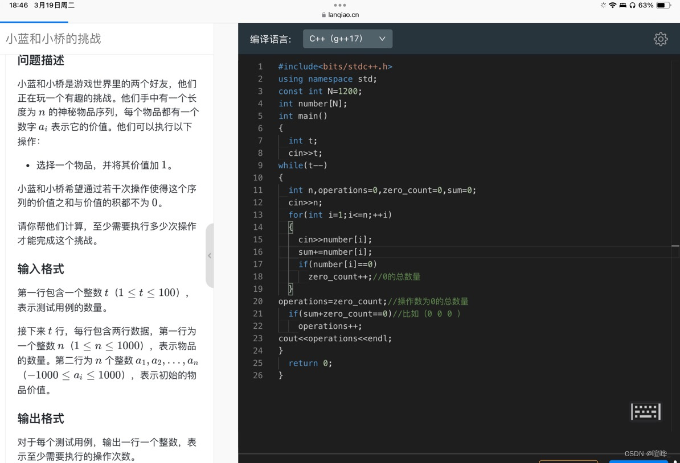Screen dimensions: 680x463
Task: Click the 编译语言 label
Action: (271, 39)
